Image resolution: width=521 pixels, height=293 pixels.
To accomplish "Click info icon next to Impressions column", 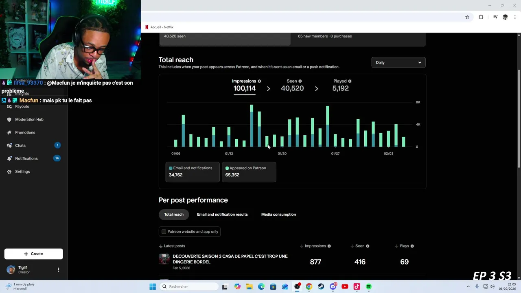I will tap(329, 246).
